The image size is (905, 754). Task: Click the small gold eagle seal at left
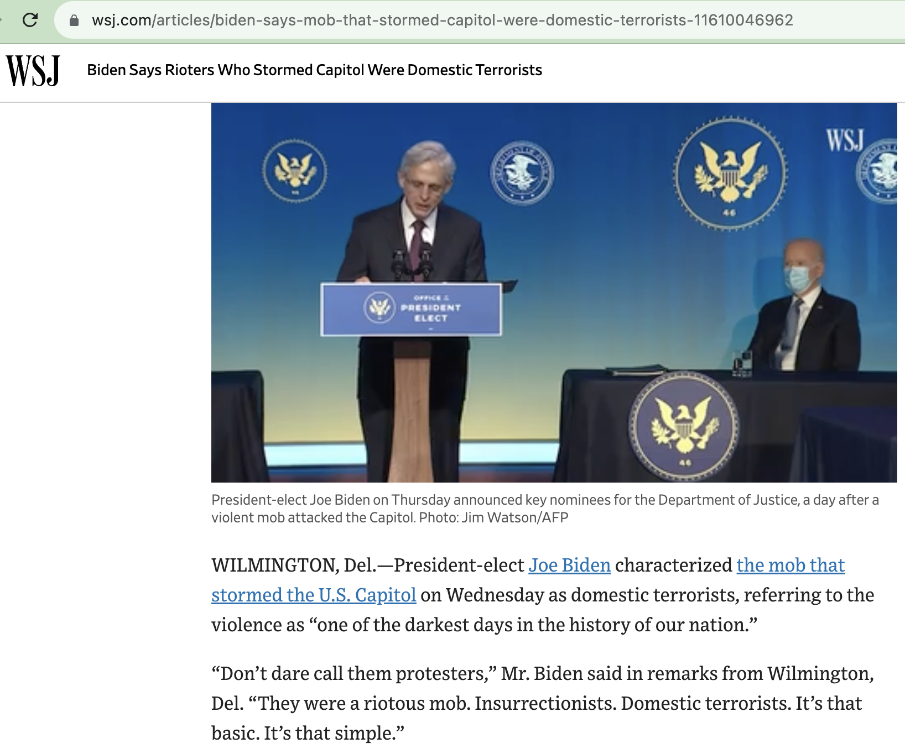coord(294,171)
